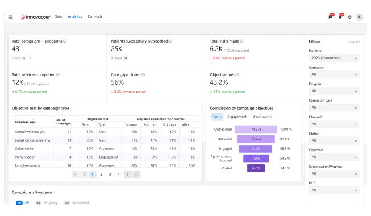
Task: Select page 4 in pagination
Action: pos(119,175)
